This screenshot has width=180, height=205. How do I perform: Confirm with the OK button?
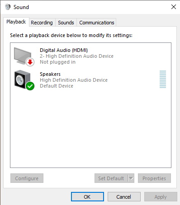(87, 197)
